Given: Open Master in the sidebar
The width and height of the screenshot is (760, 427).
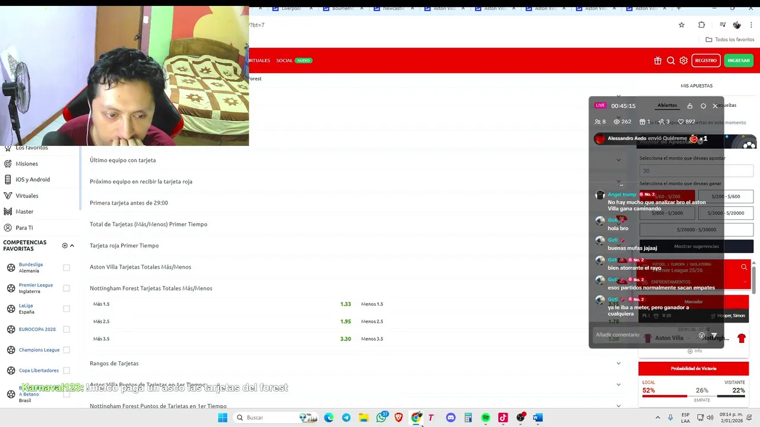Looking at the screenshot, I should tap(19, 212).
